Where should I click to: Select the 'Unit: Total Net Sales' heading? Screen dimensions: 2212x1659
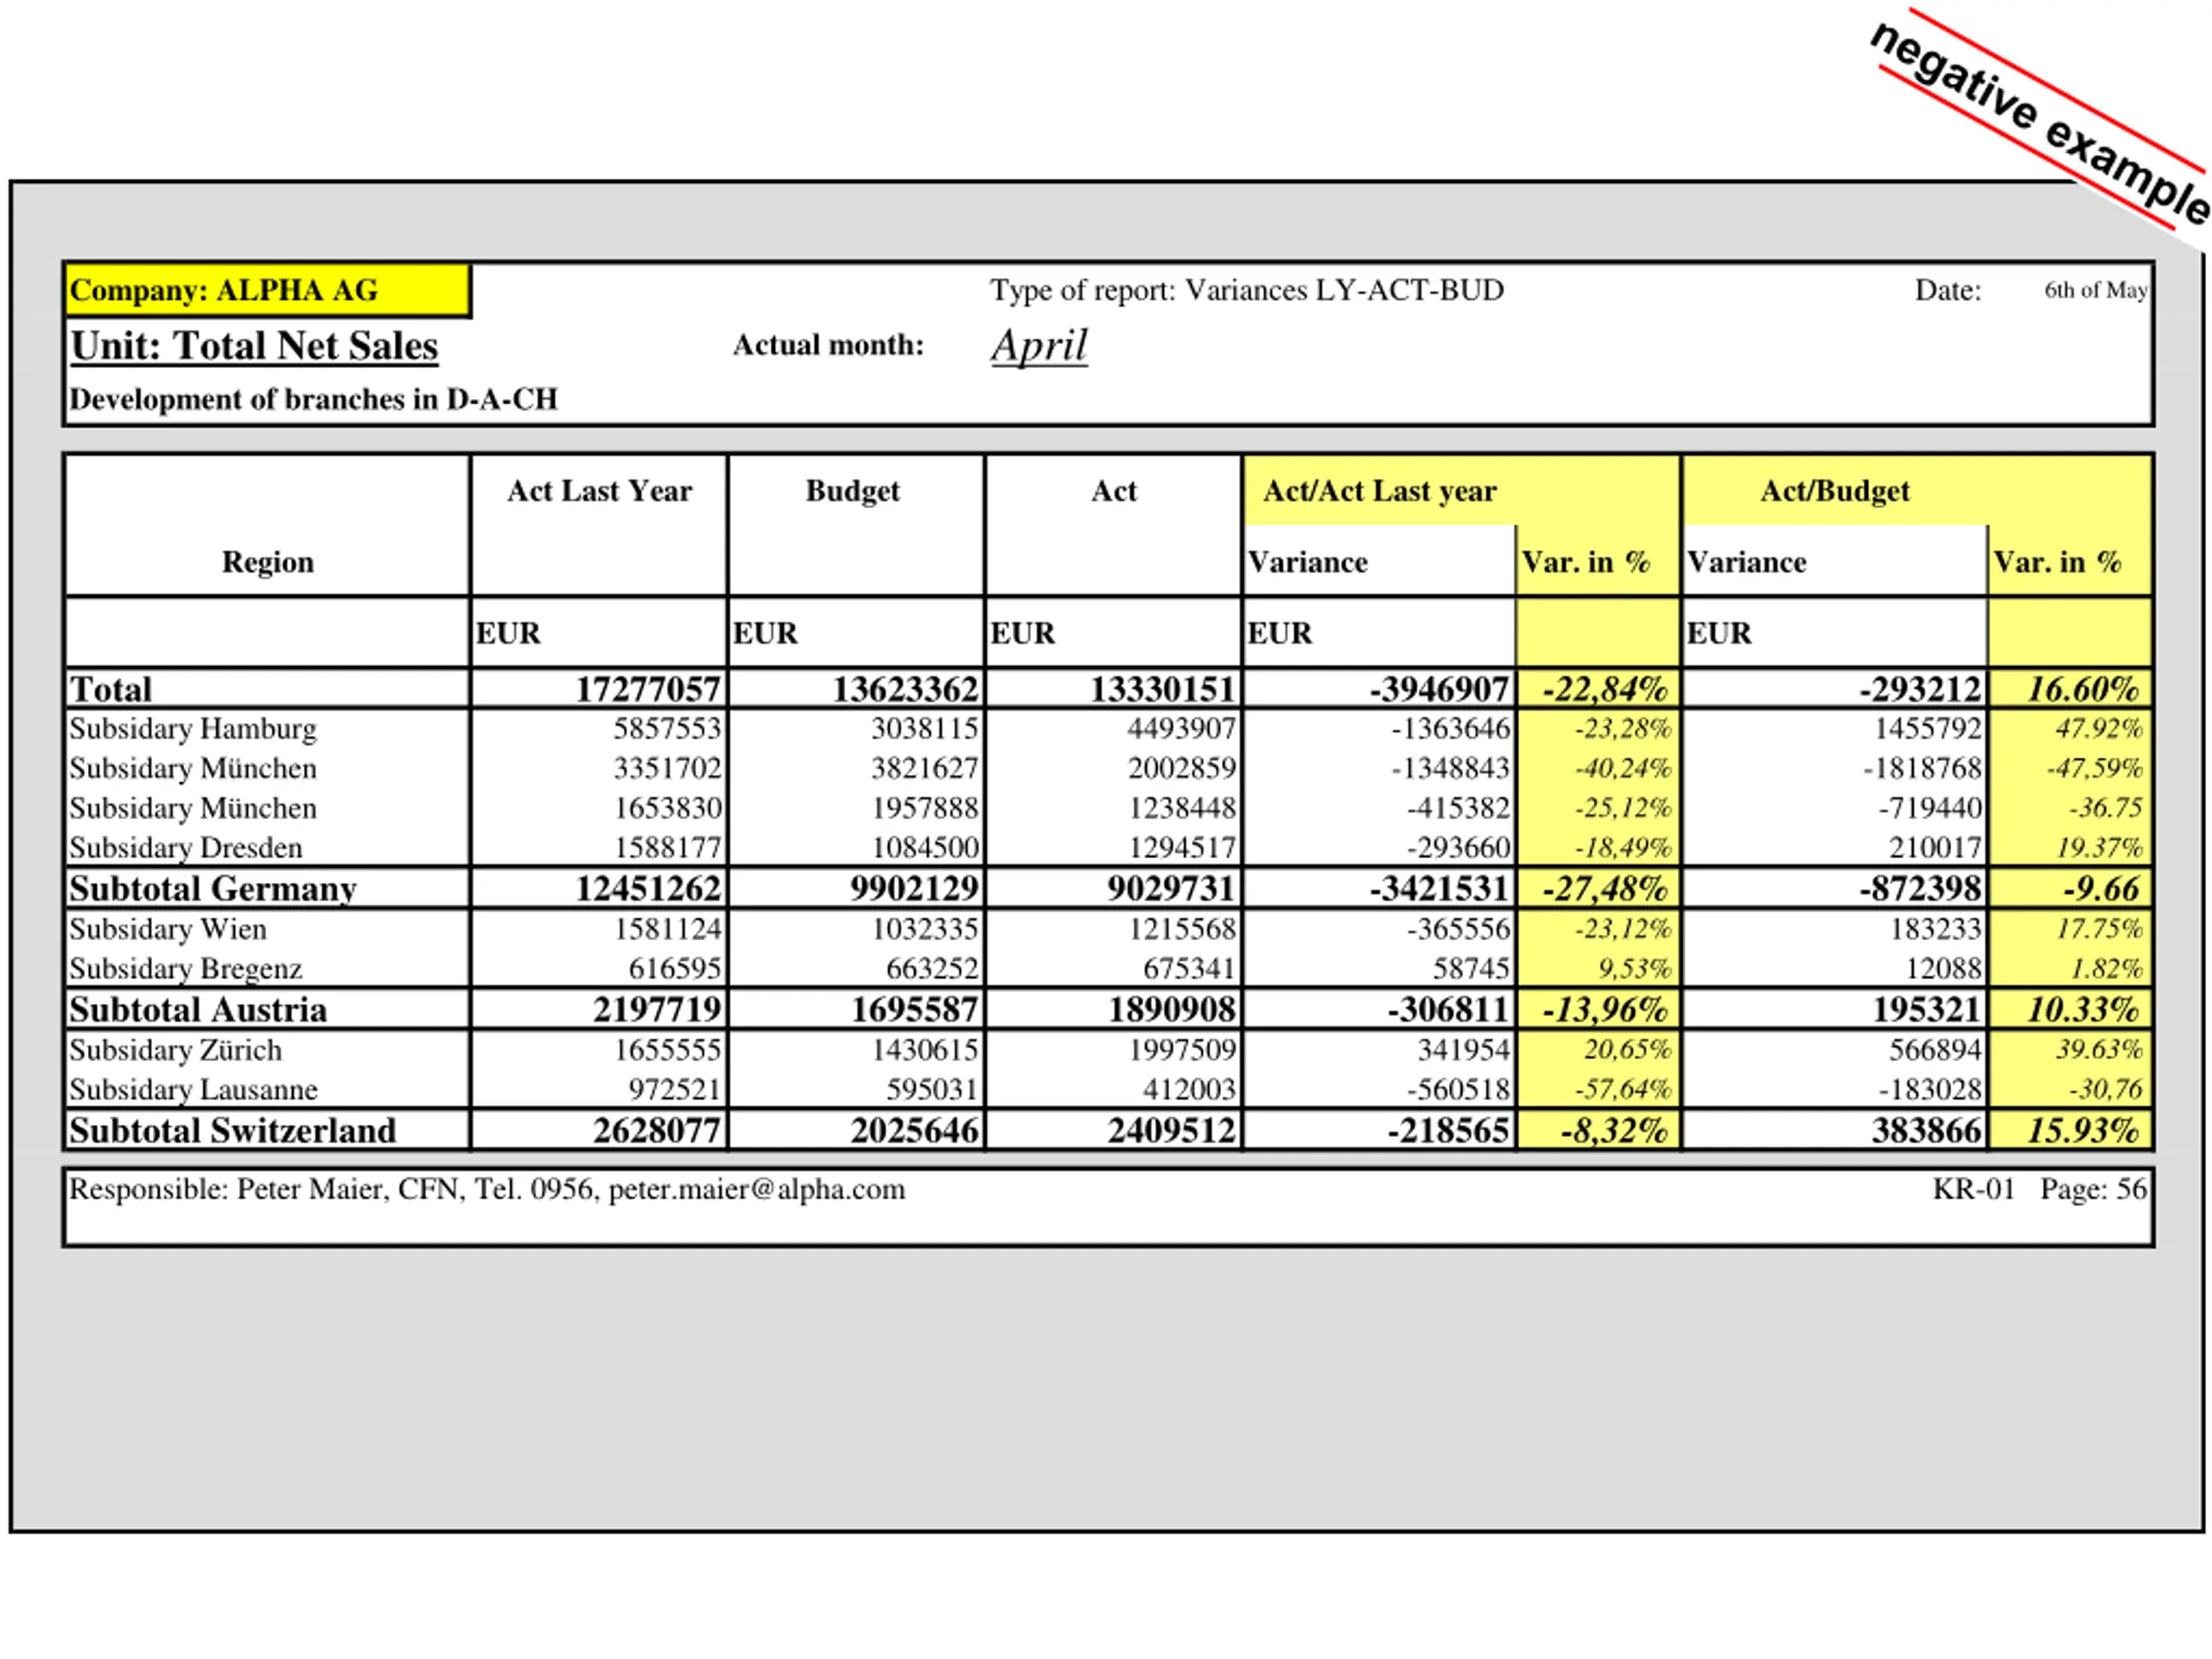(x=254, y=346)
